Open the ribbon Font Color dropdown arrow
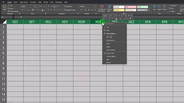The width and height of the screenshot is (184, 103). click(x=45, y=10)
